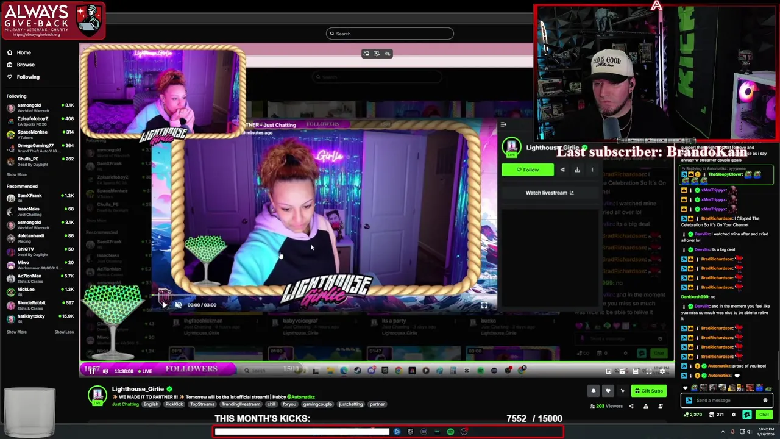Open TheSleepyClover username in chat
This screenshot has width=780, height=439.
[726, 174]
